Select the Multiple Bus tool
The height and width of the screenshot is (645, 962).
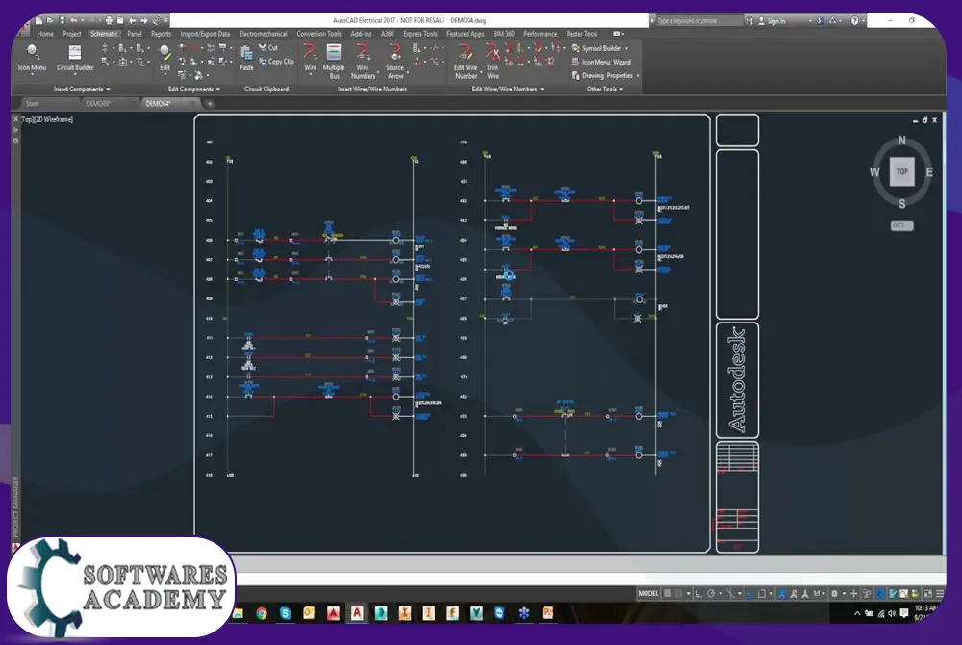click(x=334, y=60)
